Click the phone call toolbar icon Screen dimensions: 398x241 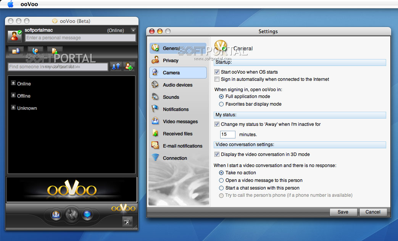click(35, 51)
